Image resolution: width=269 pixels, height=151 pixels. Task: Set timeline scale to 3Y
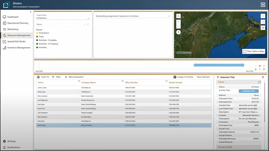point(264,69)
